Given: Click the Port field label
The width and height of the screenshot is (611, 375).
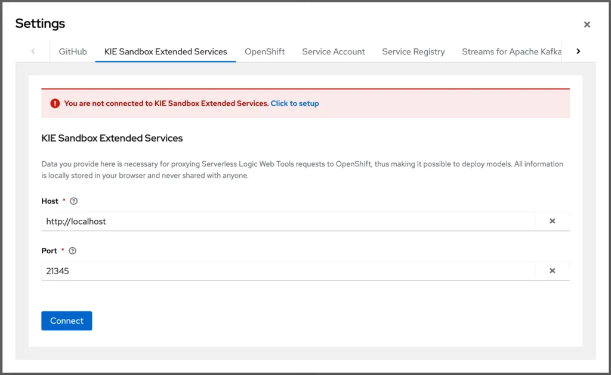Looking at the screenshot, I should 49,251.
